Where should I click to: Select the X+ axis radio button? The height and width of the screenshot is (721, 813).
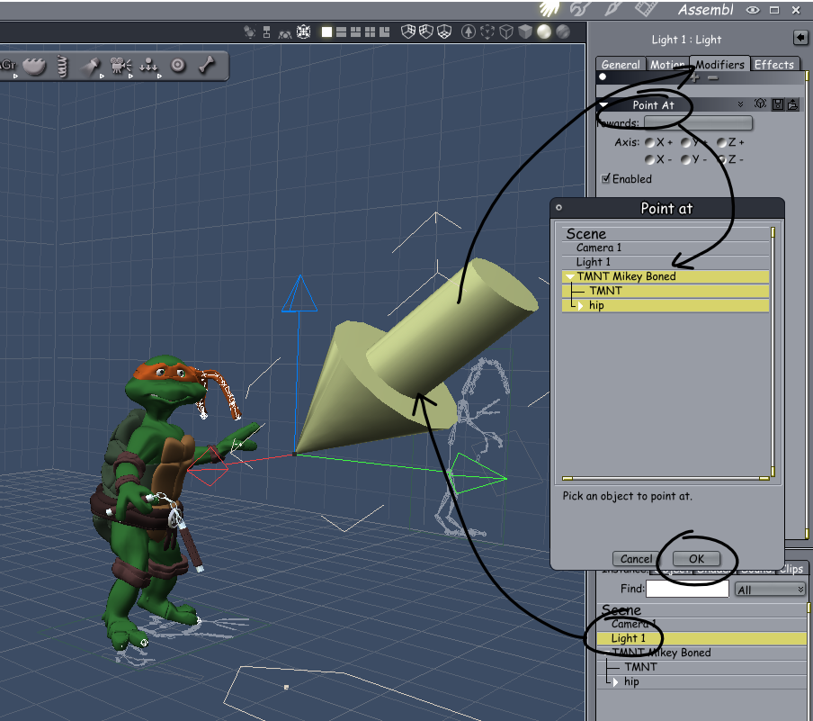tap(649, 142)
